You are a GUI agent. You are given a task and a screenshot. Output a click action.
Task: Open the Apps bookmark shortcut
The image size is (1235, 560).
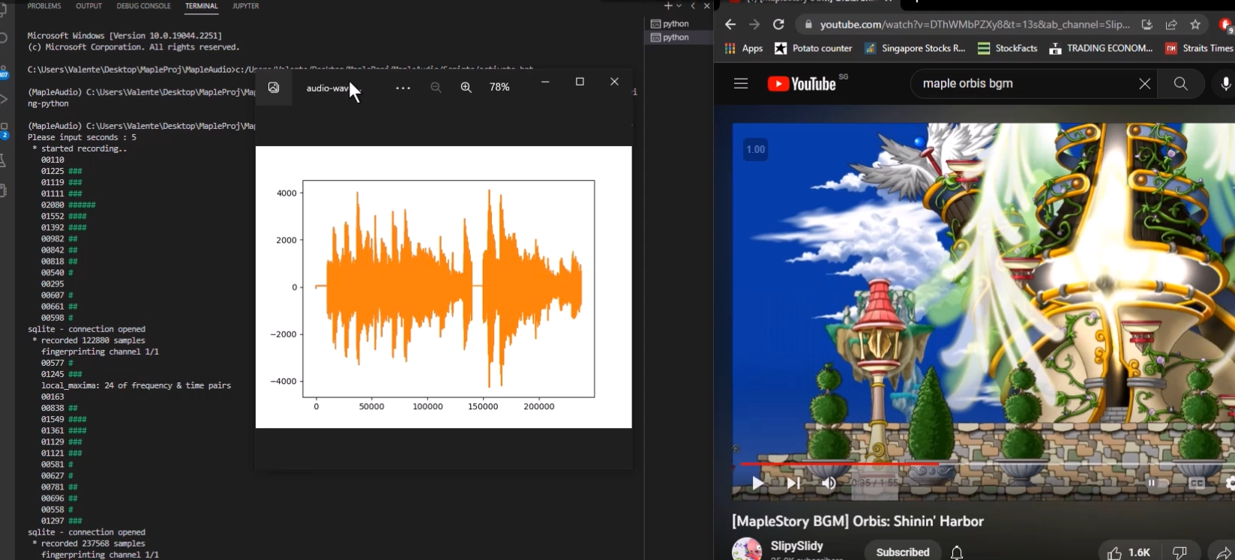coord(743,48)
